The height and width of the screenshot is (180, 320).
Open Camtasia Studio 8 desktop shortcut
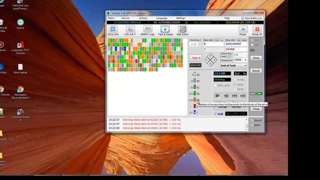(20, 114)
